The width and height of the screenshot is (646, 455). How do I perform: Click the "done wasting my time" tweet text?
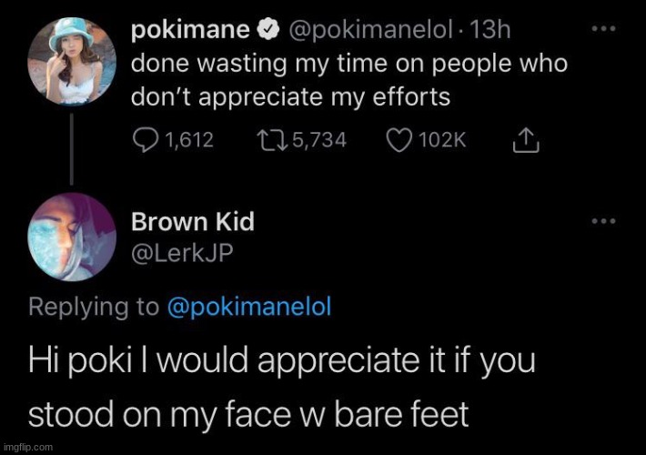click(x=349, y=80)
